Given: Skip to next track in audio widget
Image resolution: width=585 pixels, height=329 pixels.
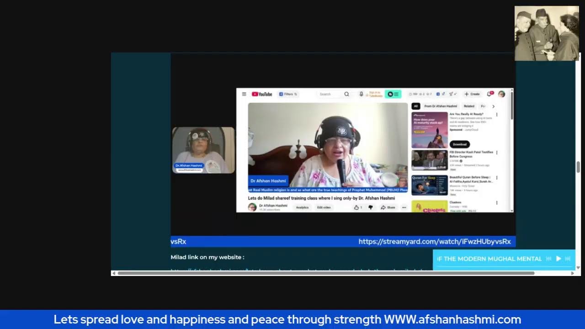Looking at the screenshot, I should pos(568,259).
